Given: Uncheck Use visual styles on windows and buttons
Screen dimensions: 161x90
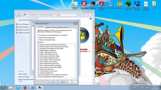Looking at the screenshot, I should click(39, 77).
